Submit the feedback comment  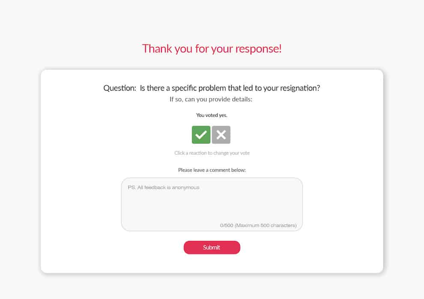pos(212,247)
